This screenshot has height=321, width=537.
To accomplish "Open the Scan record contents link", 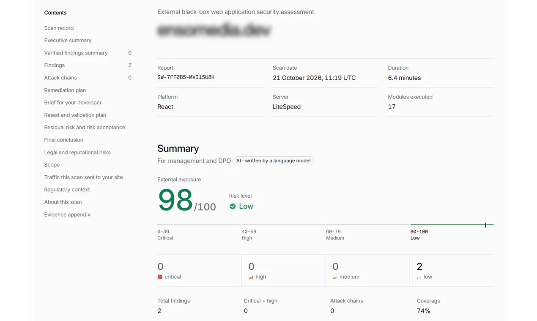I will coord(59,28).
